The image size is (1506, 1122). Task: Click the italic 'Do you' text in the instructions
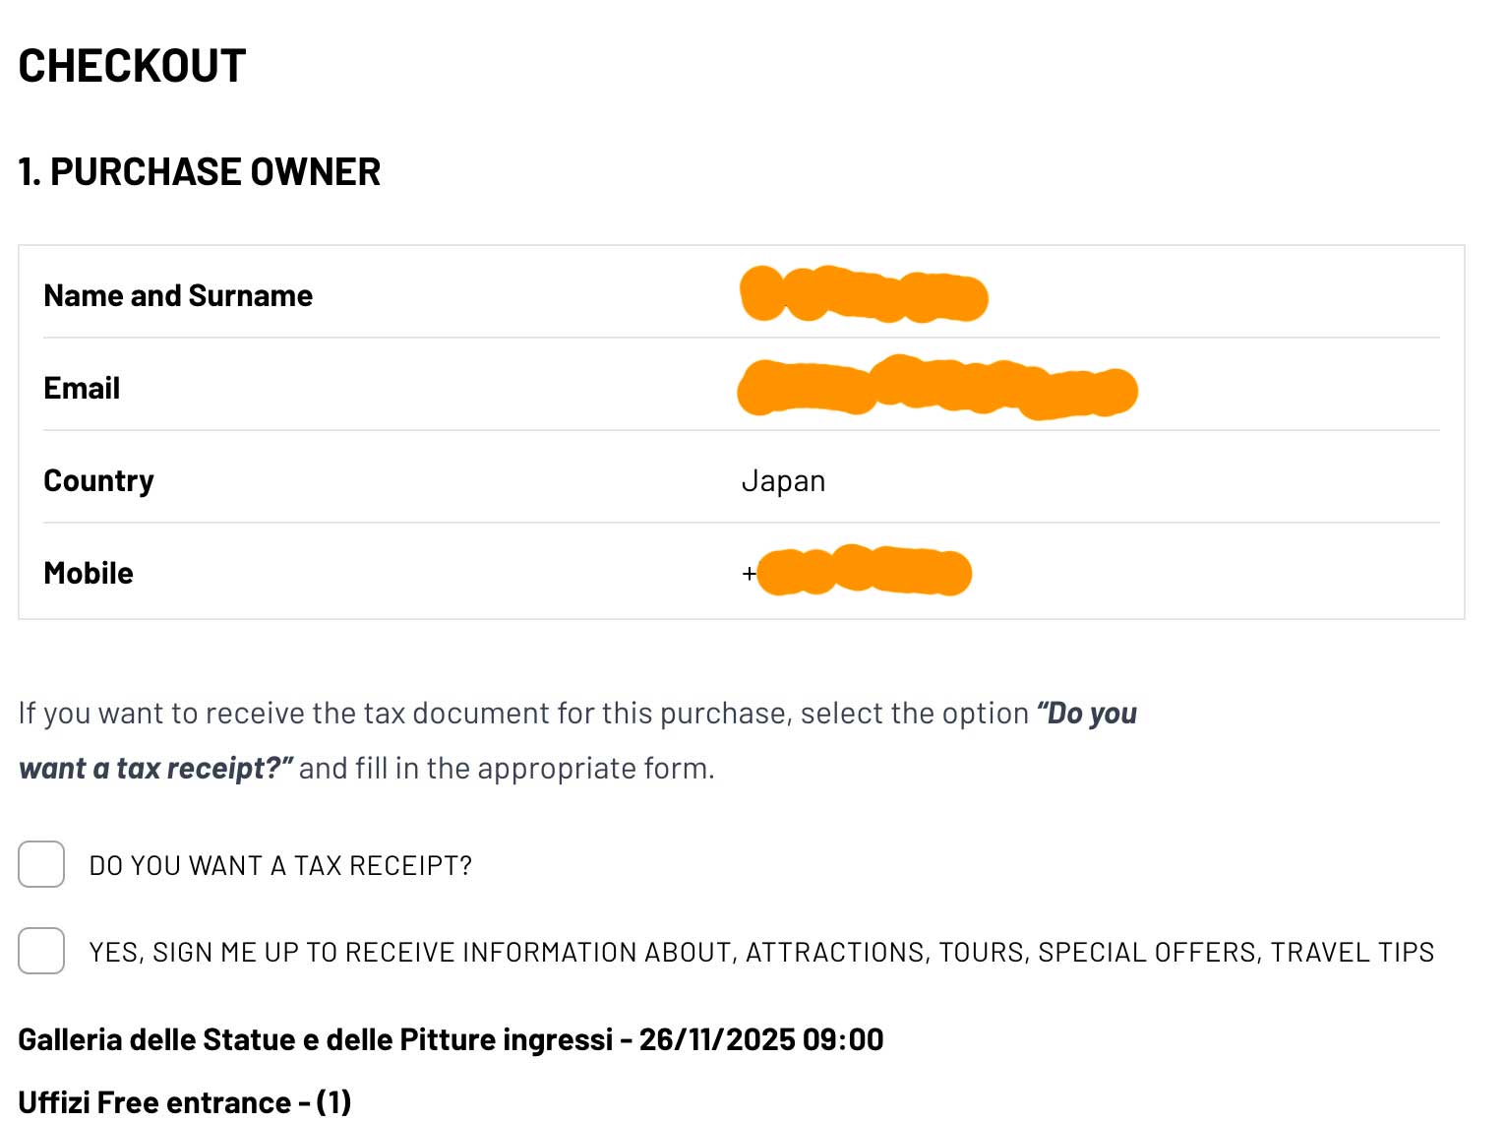coord(1090,713)
